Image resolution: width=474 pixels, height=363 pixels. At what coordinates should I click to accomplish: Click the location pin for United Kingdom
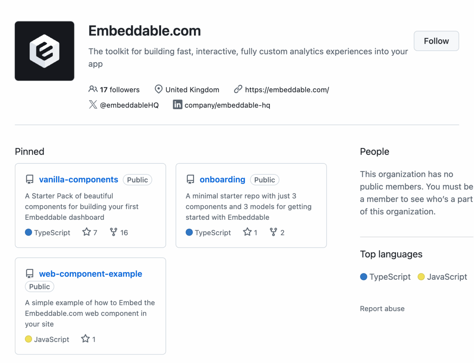coord(158,89)
